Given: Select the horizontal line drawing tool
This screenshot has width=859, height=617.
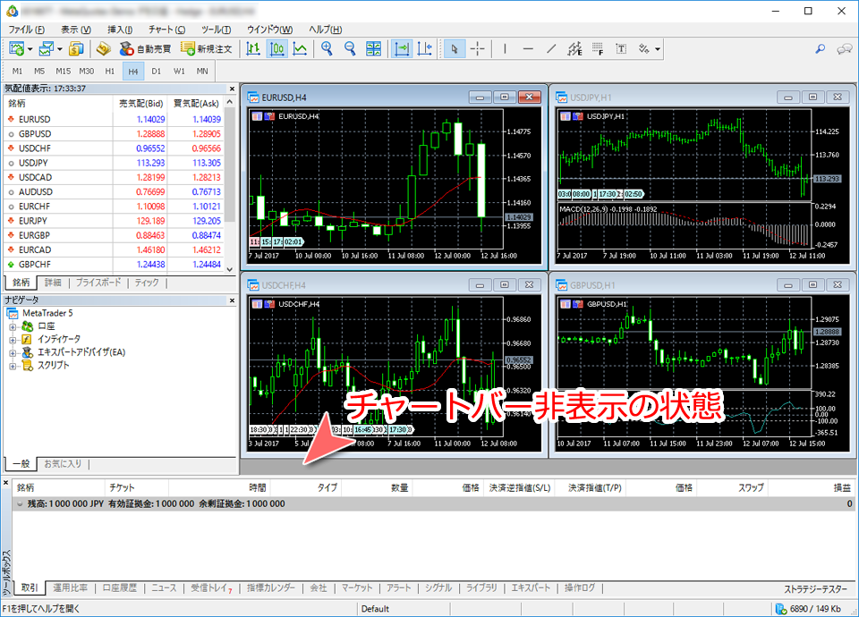Looking at the screenshot, I should pyautogui.click(x=527, y=48).
